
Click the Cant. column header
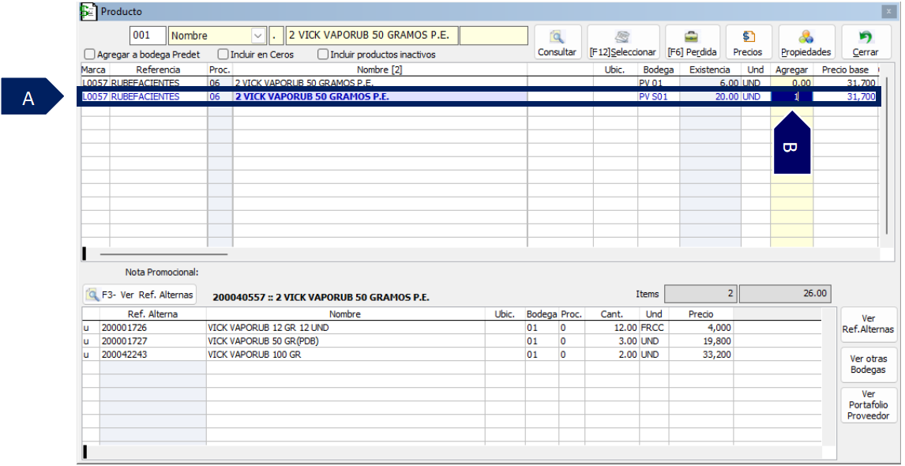pyautogui.click(x=611, y=314)
